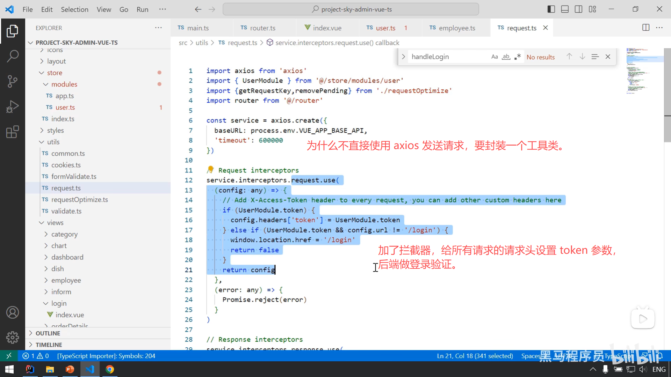Click utils in the breadcrumb path
This screenshot has height=377, width=671.
(x=202, y=43)
